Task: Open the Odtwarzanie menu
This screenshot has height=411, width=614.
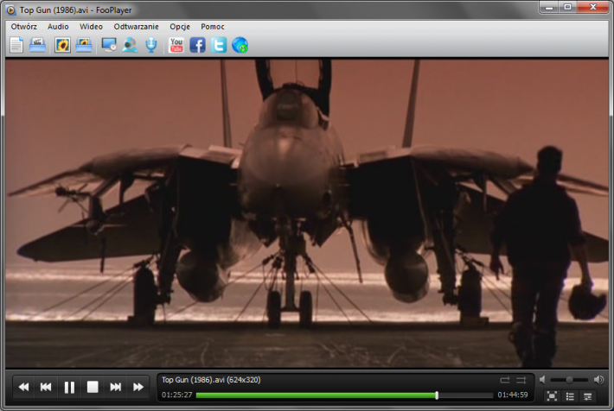Action: pyautogui.click(x=136, y=27)
